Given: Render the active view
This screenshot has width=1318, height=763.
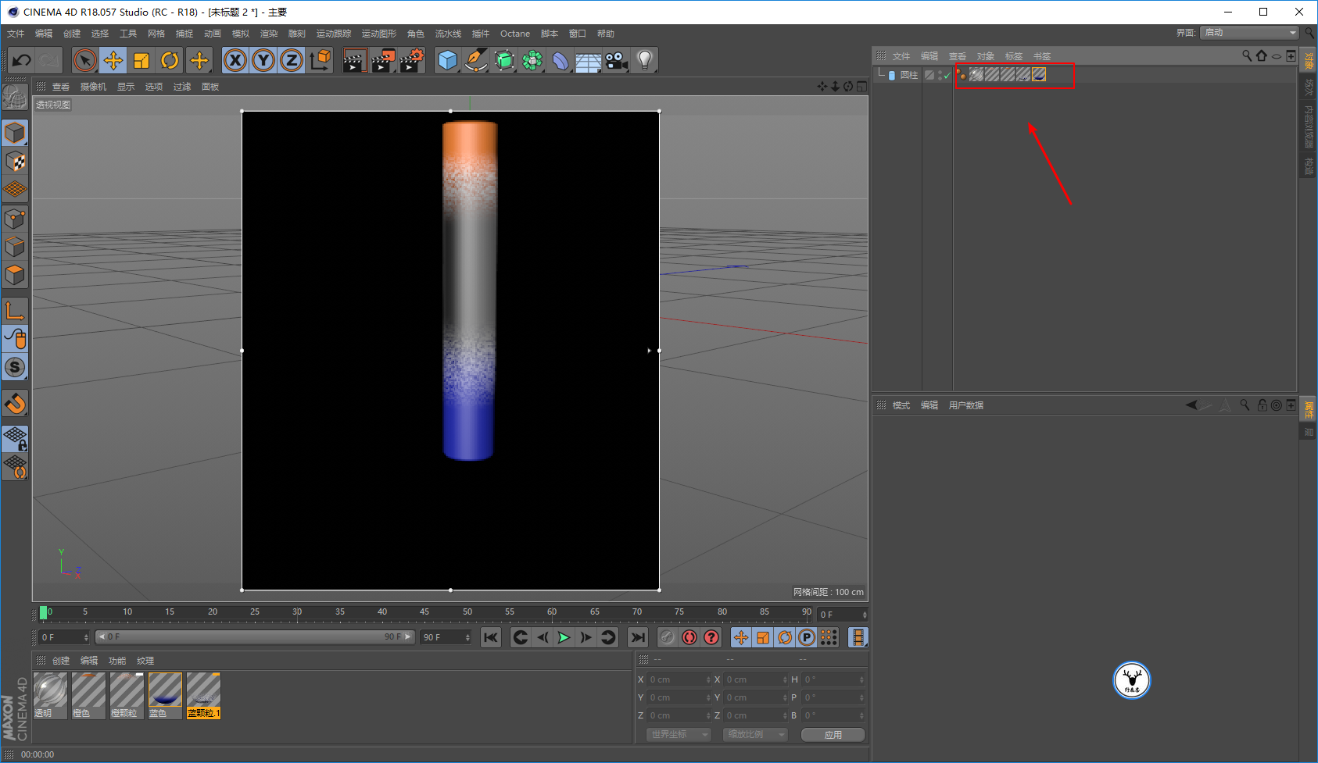Looking at the screenshot, I should 354,60.
